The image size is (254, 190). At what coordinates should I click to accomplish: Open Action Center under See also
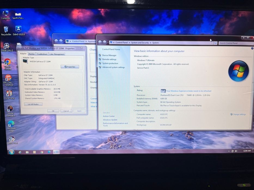coord(109,116)
